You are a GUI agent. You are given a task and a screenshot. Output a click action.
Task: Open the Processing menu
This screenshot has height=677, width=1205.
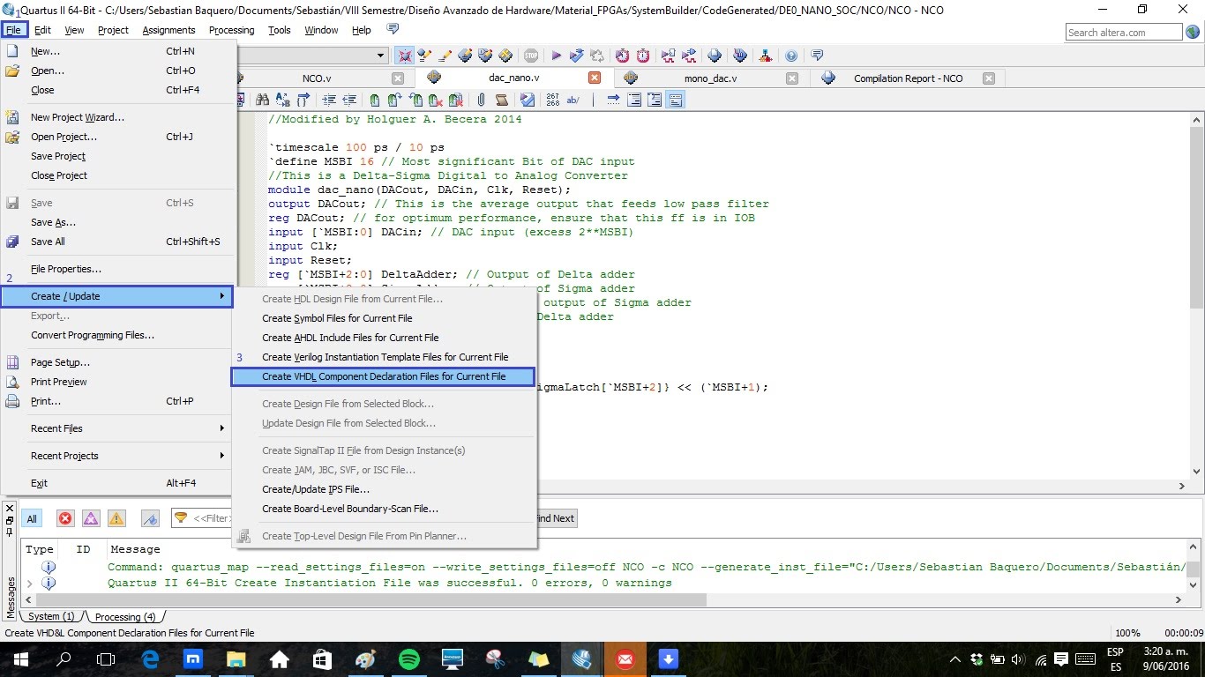pyautogui.click(x=231, y=29)
